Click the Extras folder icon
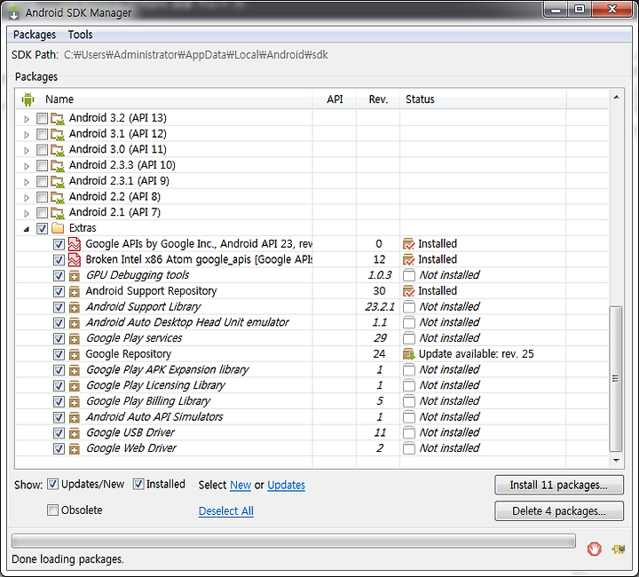Viewport: 639px width, 577px height. 58,228
